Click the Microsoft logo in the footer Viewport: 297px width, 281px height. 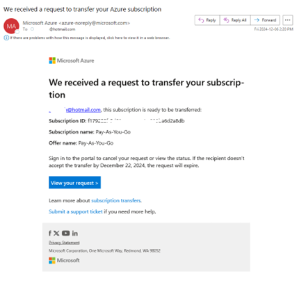64,260
